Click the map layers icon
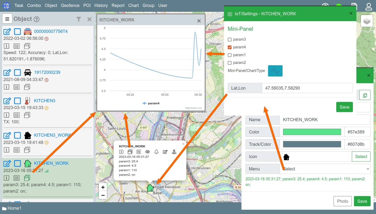This screenshot has height=214, width=376. click(367, 21)
